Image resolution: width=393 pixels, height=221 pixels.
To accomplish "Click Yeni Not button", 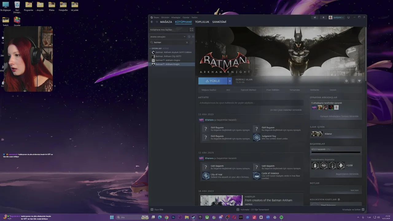I will coord(355,190).
